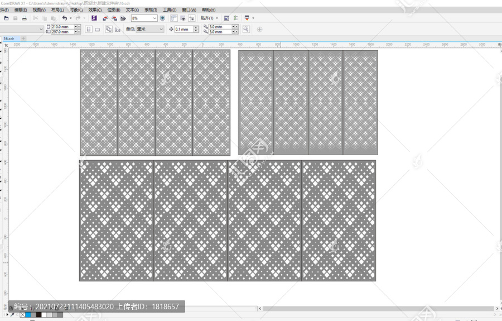Undo the last action
Screen dimensions: 502x321
65,18
